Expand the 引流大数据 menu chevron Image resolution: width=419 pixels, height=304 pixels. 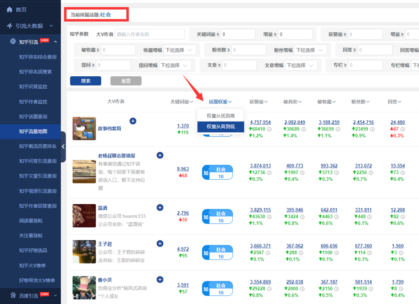[x=51, y=26]
